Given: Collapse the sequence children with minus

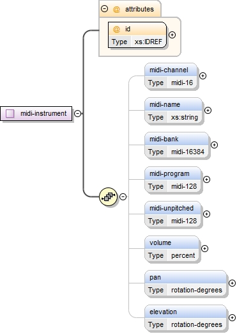Looking at the screenshot, I should [x=123, y=196].
